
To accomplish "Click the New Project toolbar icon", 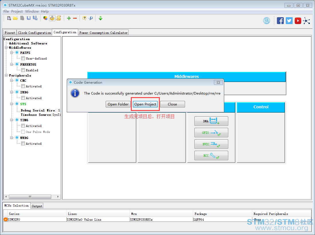I will pyautogui.click(x=9, y=18).
